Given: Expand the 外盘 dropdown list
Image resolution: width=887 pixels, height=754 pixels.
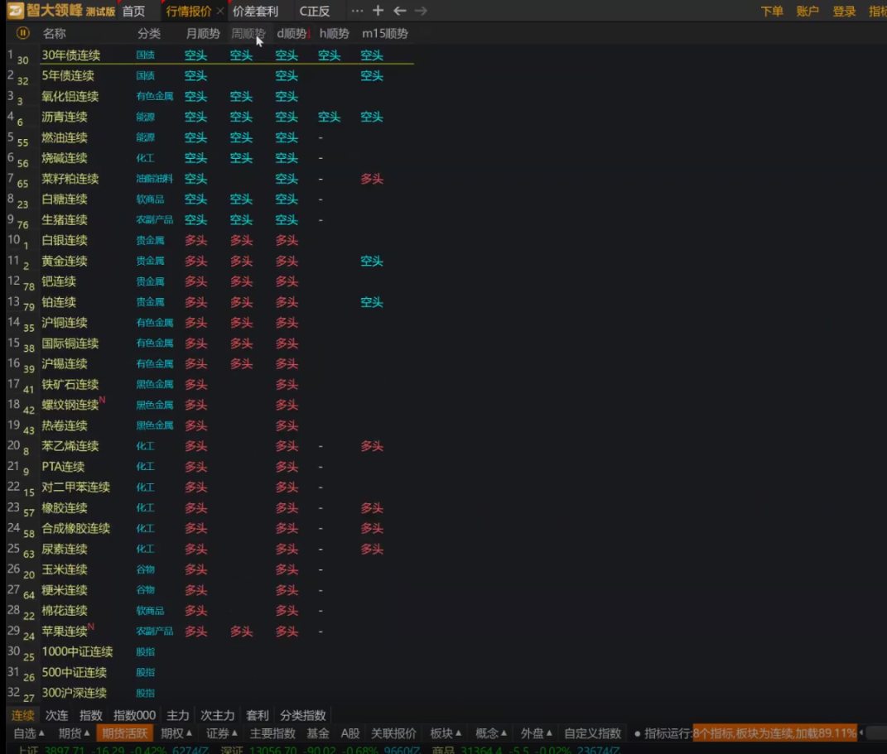Looking at the screenshot, I should (536, 733).
